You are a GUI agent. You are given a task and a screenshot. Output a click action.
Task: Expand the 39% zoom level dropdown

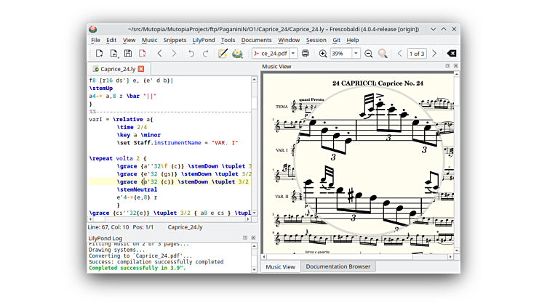click(356, 54)
